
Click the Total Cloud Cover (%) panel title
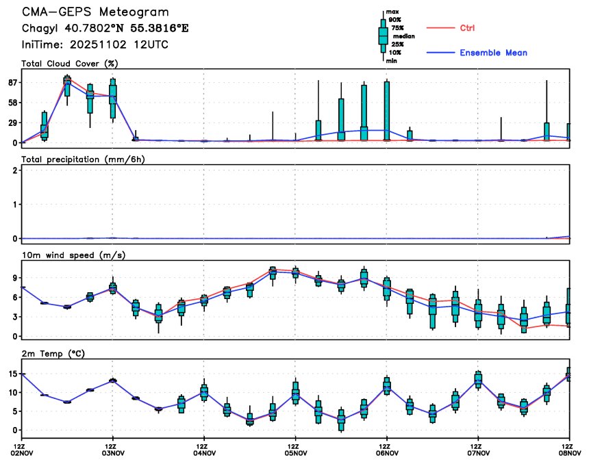click(x=69, y=64)
